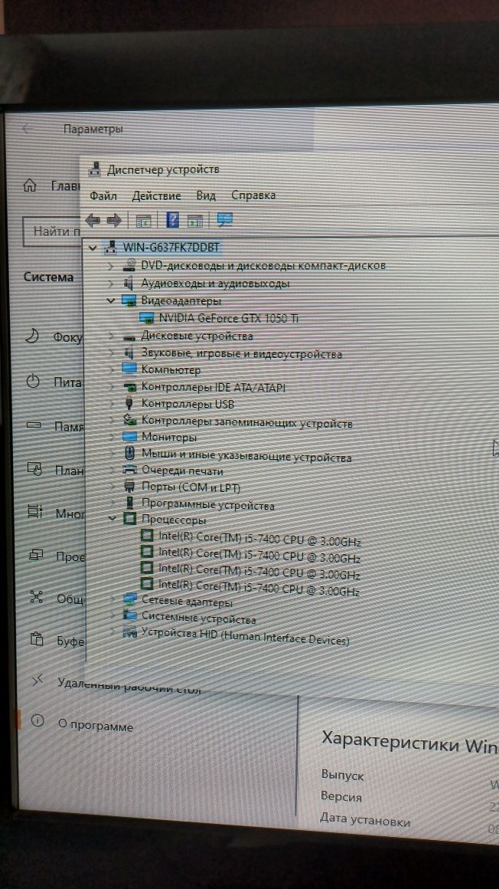Click the Устройства HID category icon
The height and width of the screenshot is (889, 499).
point(129,631)
